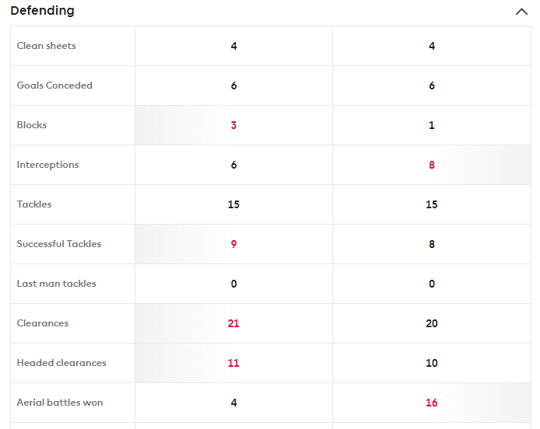Click the Clearances value 20

[x=432, y=323]
